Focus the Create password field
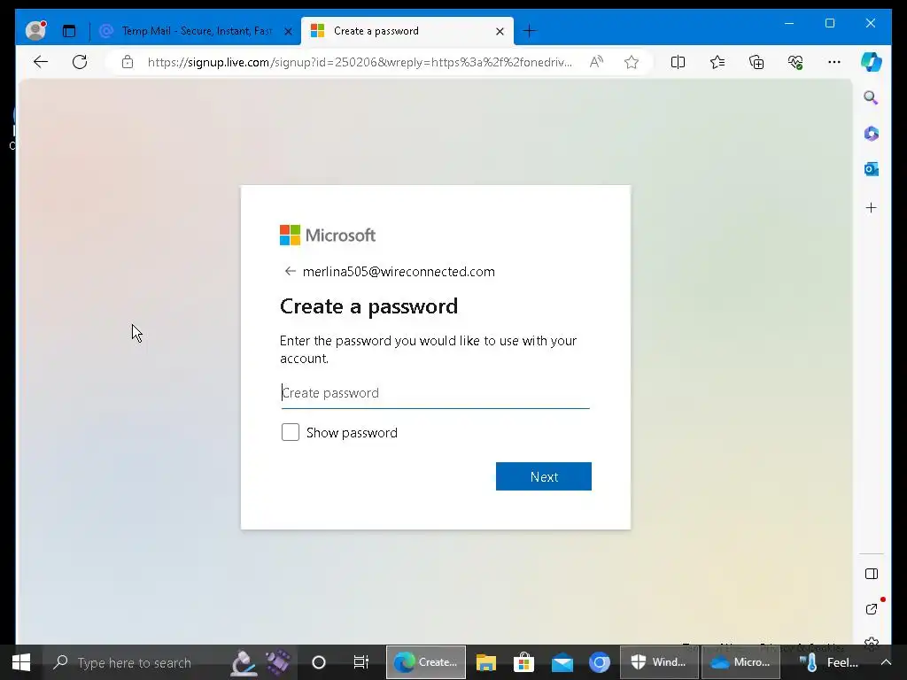This screenshot has width=907, height=680. [x=435, y=393]
